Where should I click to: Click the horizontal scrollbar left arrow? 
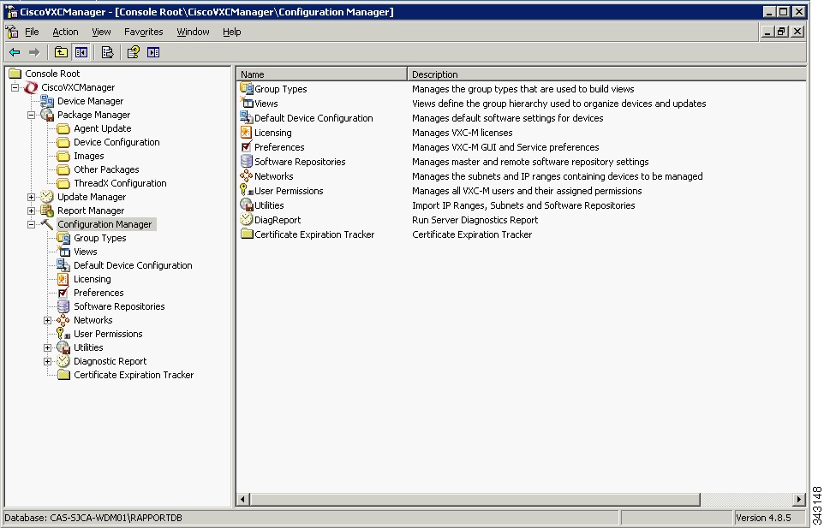coord(242,499)
